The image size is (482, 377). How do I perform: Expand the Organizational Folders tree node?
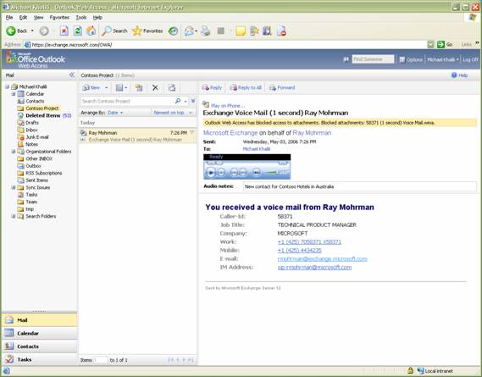click(14, 152)
